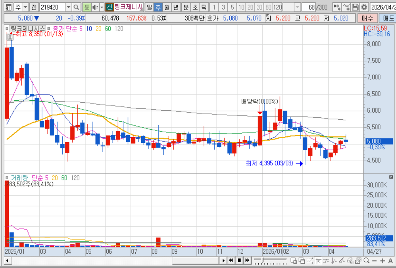Click the date field 2026/04
The width and height of the screenshot is (396, 268).
pyautogui.click(x=383, y=7)
